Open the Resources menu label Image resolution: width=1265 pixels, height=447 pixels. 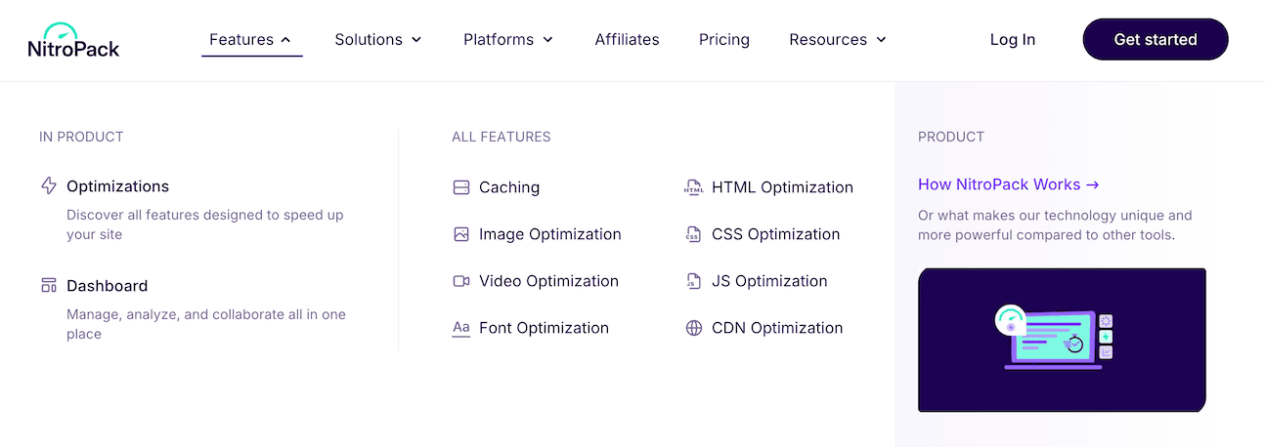828,40
